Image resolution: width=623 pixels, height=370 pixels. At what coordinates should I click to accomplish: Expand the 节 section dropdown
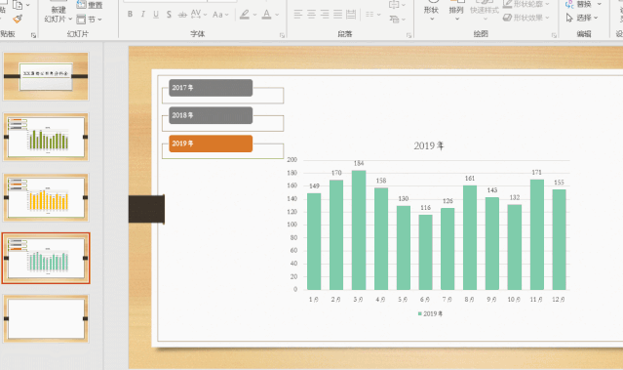(x=90, y=19)
